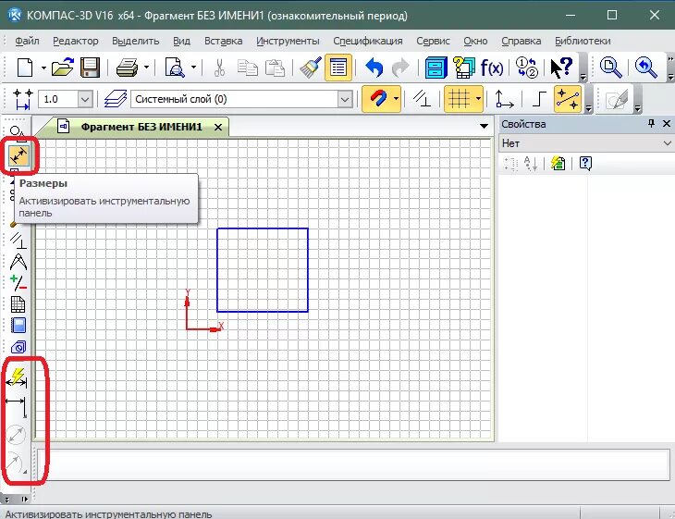Toggle global snaps with the magnet button
This screenshot has height=519, width=675.
click(378, 99)
